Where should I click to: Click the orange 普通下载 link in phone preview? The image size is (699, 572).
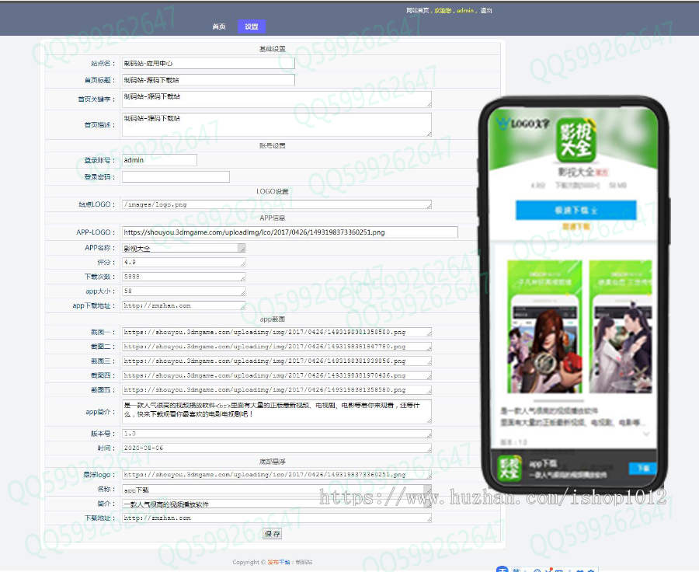[576, 227]
